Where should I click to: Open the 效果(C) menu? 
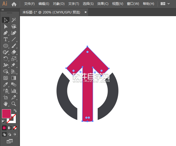coord(103,4)
